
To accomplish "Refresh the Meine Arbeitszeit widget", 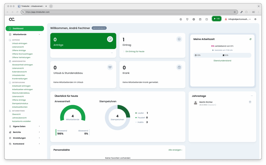I will click(x=250, y=39).
